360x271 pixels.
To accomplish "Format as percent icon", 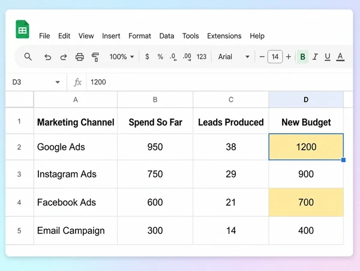I will coord(160,57).
